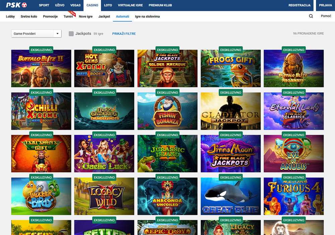Open the Game Provideri dropdown

36,33
